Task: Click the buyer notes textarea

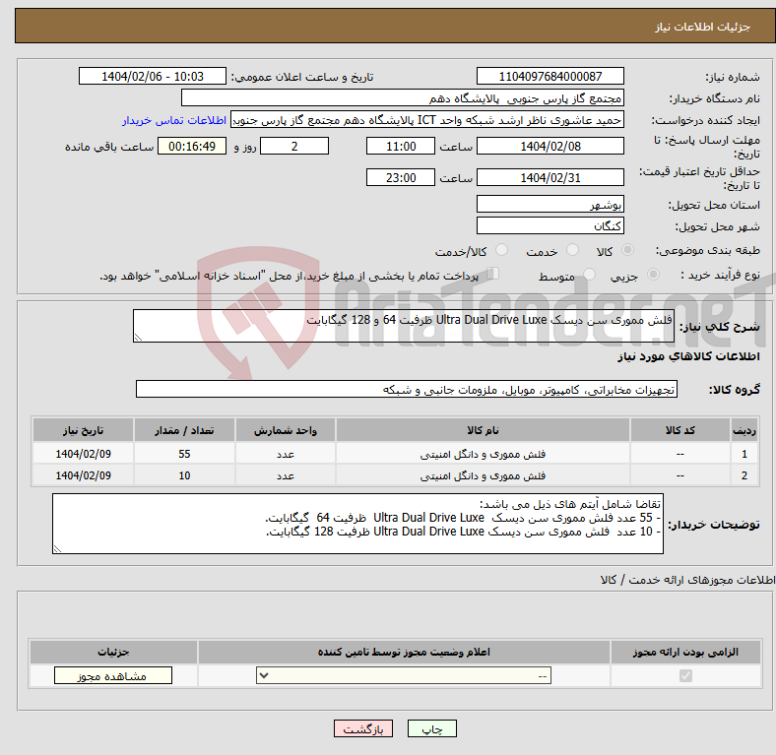Action: pyautogui.click(x=357, y=524)
